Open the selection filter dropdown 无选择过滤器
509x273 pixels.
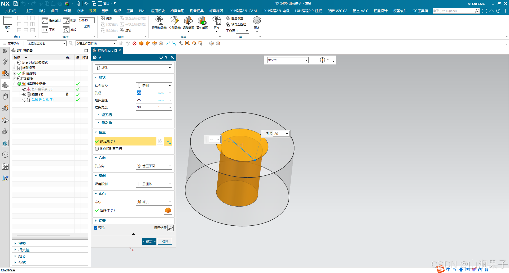click(47, 43)
